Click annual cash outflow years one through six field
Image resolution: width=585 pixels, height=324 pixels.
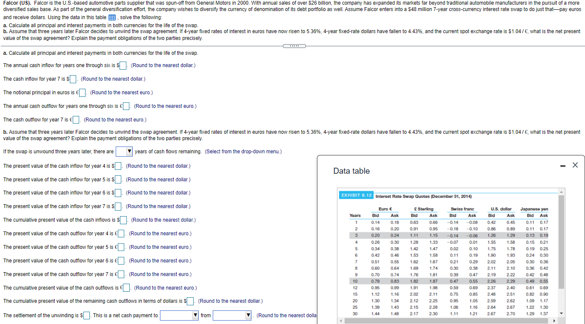click(x=126, y=106)
